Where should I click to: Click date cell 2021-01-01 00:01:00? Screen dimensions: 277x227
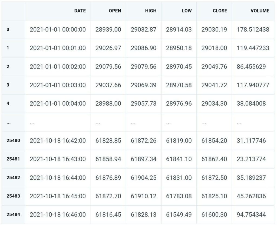pos(58,48)
